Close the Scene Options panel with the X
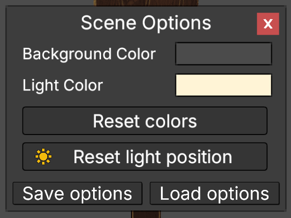Viewport: 291px width, 218px height. 268,24
